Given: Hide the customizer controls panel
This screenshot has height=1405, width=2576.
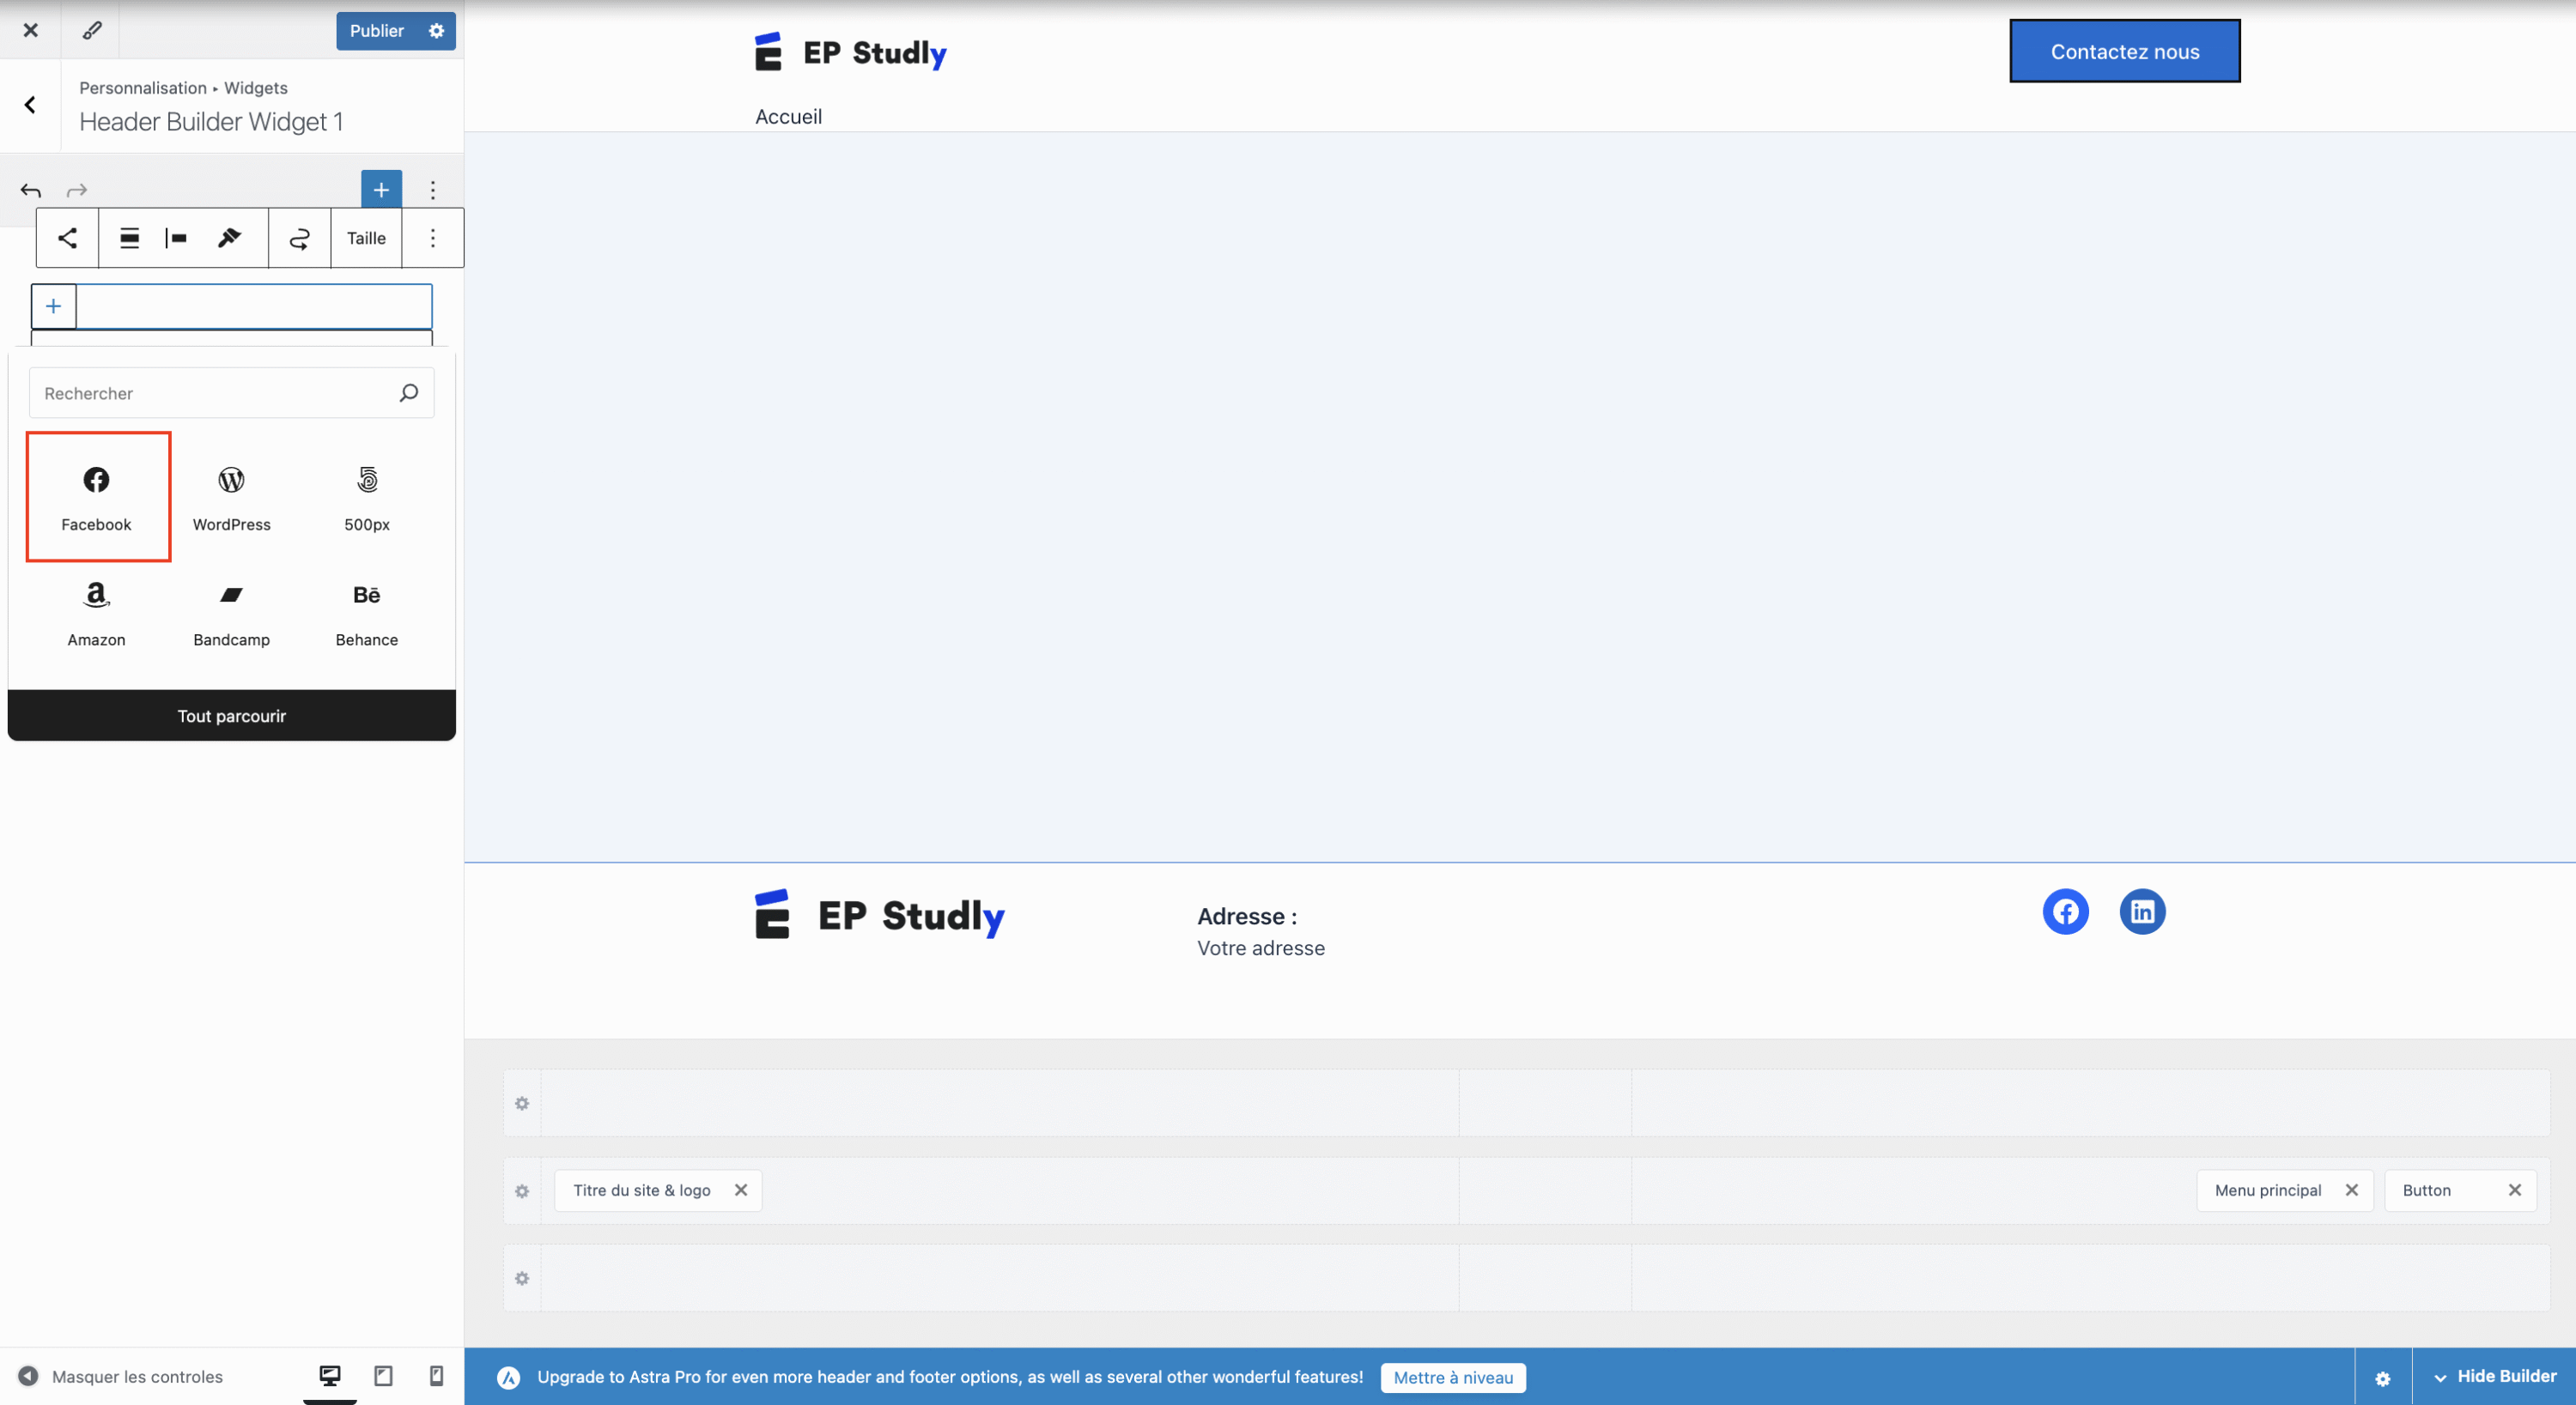Looking at the screenshot, I should pos(120,1376).
